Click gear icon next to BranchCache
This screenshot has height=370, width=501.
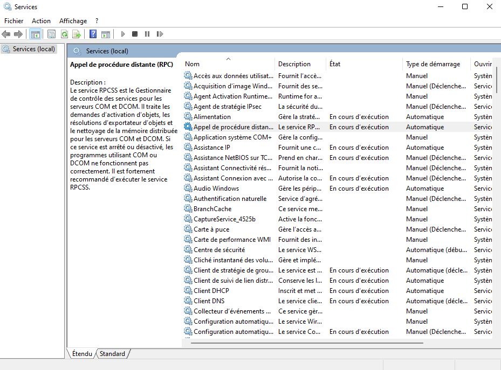tap(188, 208)
